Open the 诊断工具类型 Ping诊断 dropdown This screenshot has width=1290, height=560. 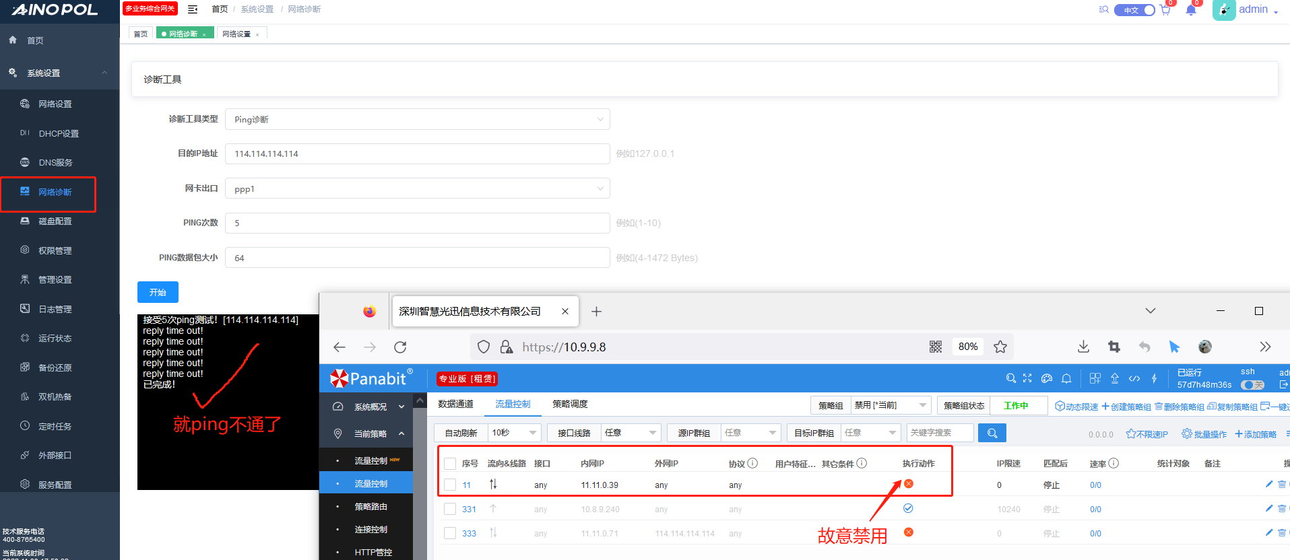[x=417, y=119]
